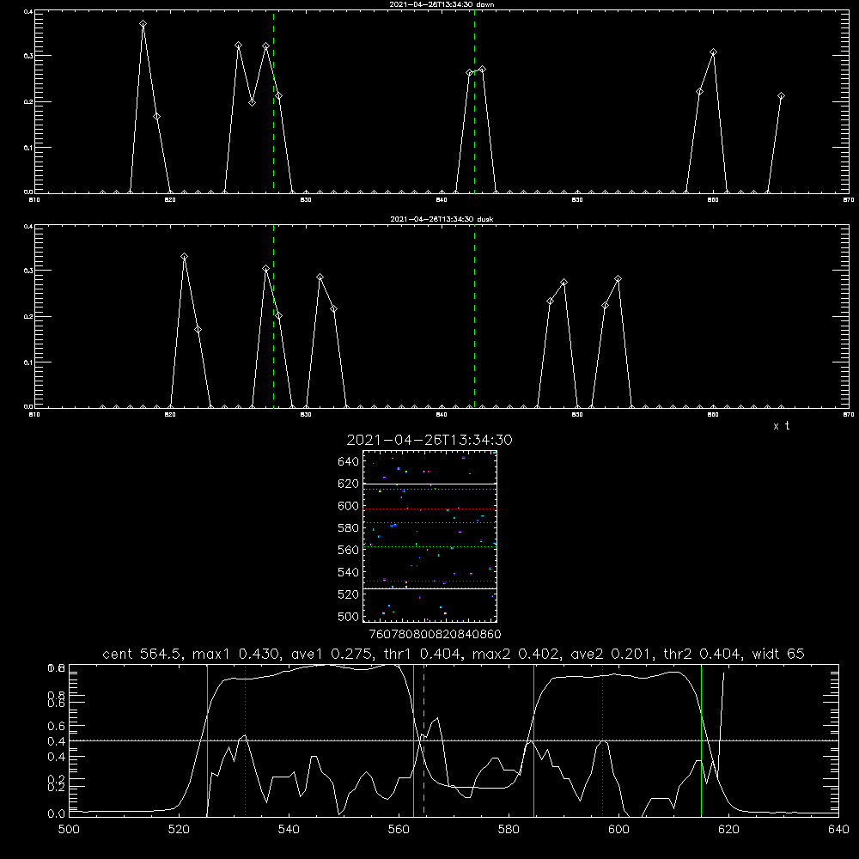Viewport: 859px width, 859px height.
Task: Click the '580' label on bottom plot x-axis
Action: point(509,830)
